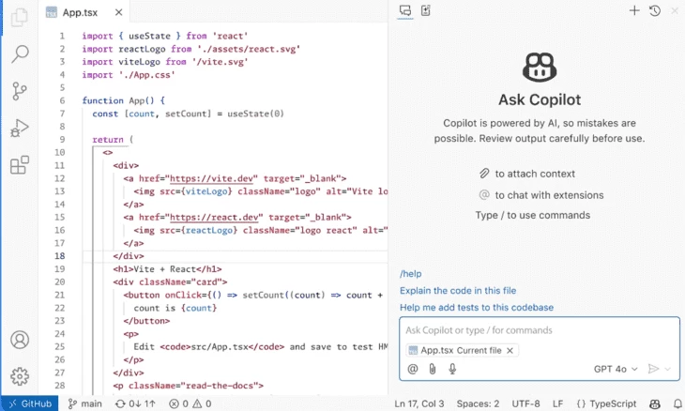Click the https://react.dev link in code
This screenshot has height=411, width=685.
[214, 217]
